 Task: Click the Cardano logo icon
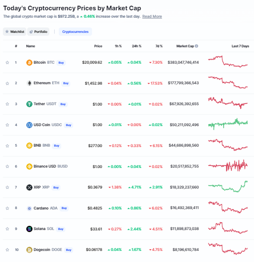(x=29, y=208)
